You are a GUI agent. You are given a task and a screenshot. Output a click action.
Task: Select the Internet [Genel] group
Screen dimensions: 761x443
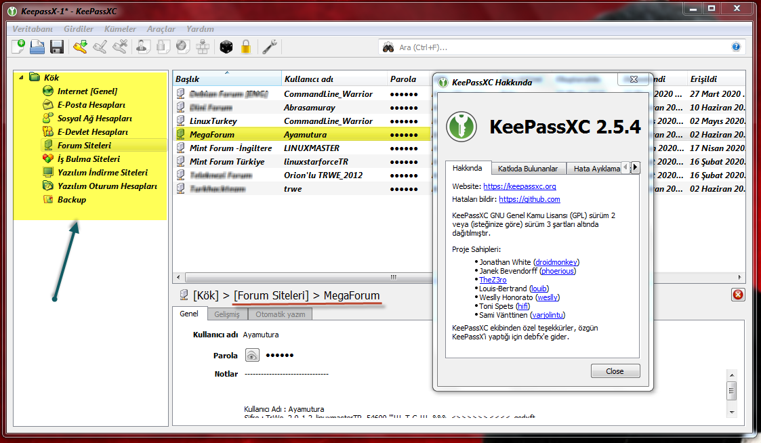pos(87,91)
